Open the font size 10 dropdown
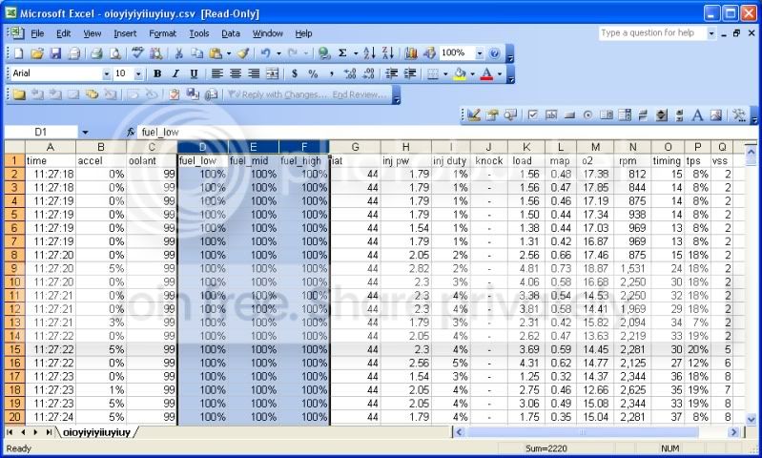This screenshot has width=762, height=458. coord(138,73)
